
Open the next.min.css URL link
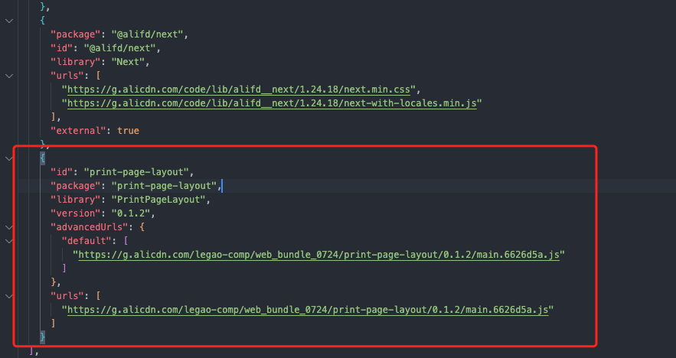point(238,89)
